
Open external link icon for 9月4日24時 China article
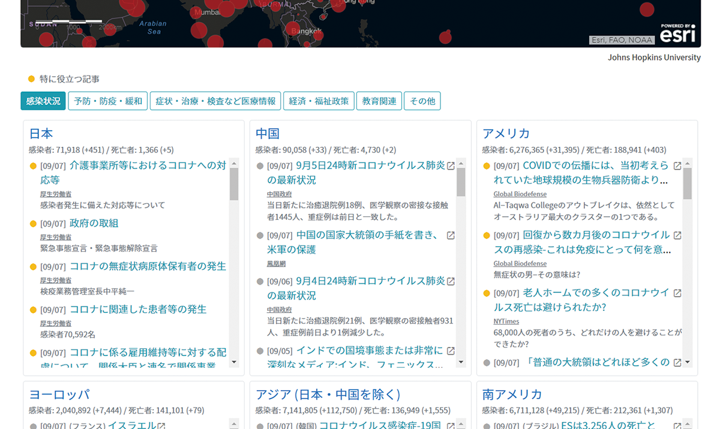451,281
